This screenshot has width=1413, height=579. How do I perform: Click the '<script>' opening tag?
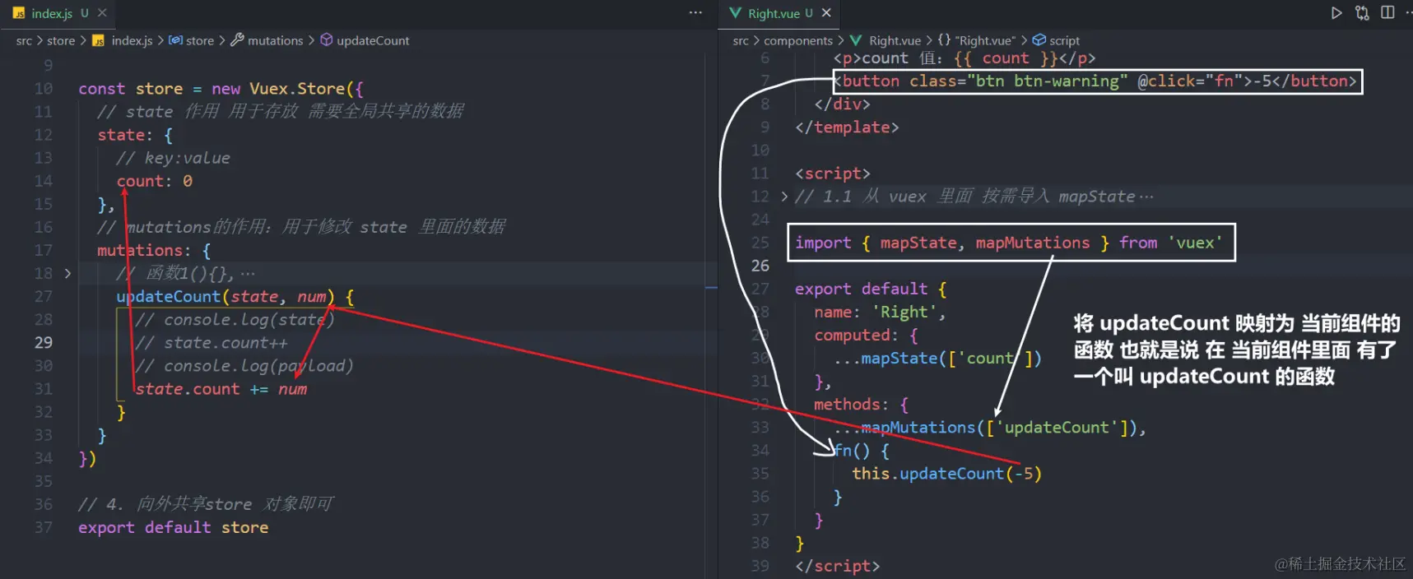coord(833,174)
